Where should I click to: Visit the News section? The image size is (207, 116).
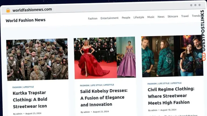(x=161, y=16)
